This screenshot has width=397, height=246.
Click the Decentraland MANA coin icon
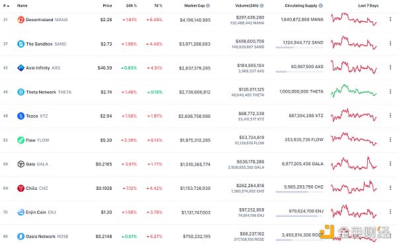(x=21, y=20)
